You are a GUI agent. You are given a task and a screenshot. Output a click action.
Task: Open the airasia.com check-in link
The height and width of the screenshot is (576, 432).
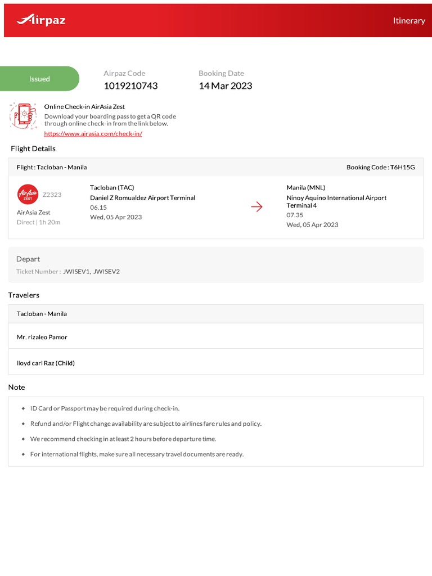93,134
